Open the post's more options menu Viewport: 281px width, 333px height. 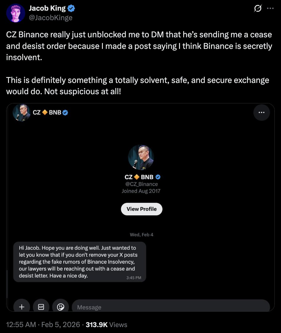coord(270,9)
